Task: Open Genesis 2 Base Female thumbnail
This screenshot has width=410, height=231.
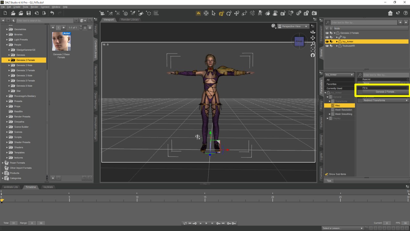Action: click(x=61, y=41)
